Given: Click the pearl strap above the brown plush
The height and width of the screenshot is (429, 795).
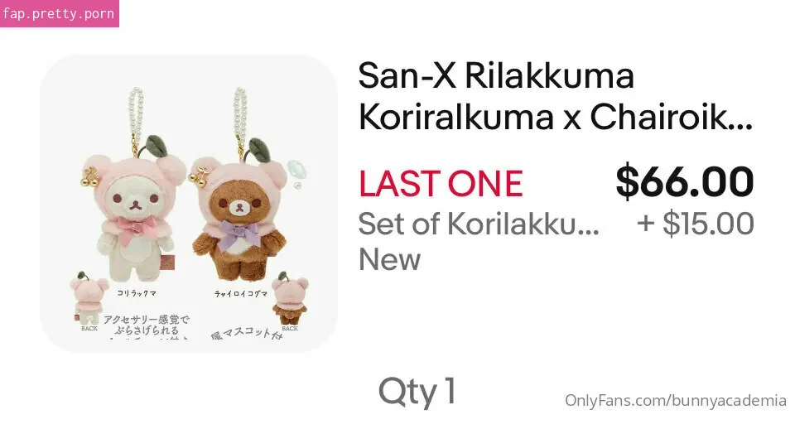Looking at the screenshot, I should 240,116.
